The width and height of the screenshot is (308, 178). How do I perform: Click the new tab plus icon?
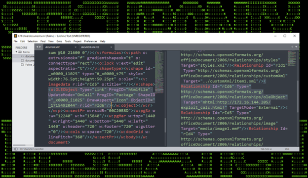(x=292, y=47)
